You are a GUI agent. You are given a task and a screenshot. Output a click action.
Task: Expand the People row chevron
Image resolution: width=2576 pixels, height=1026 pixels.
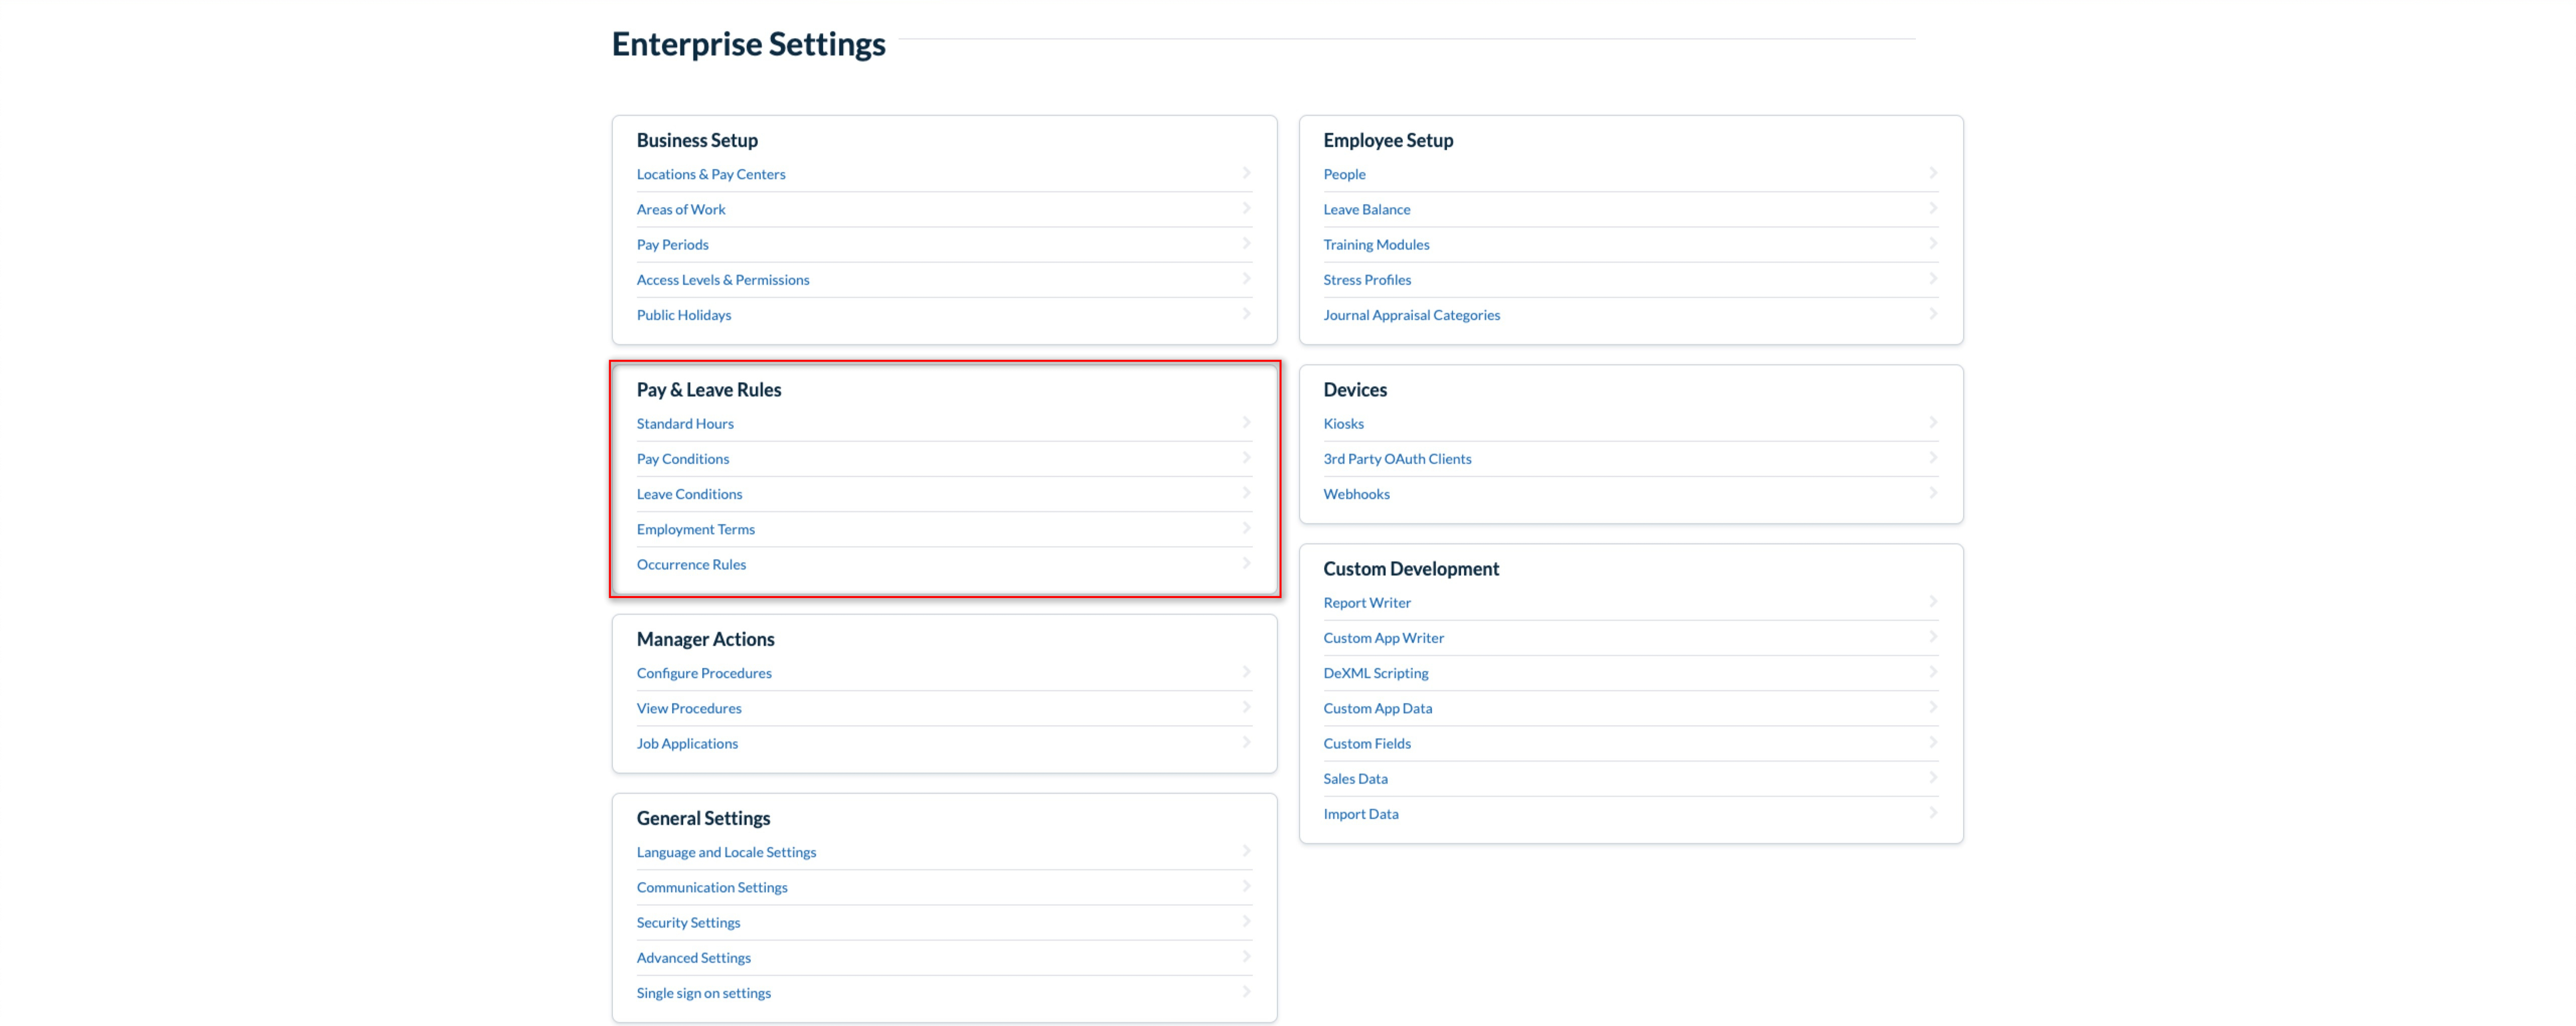pos(1932,173)
